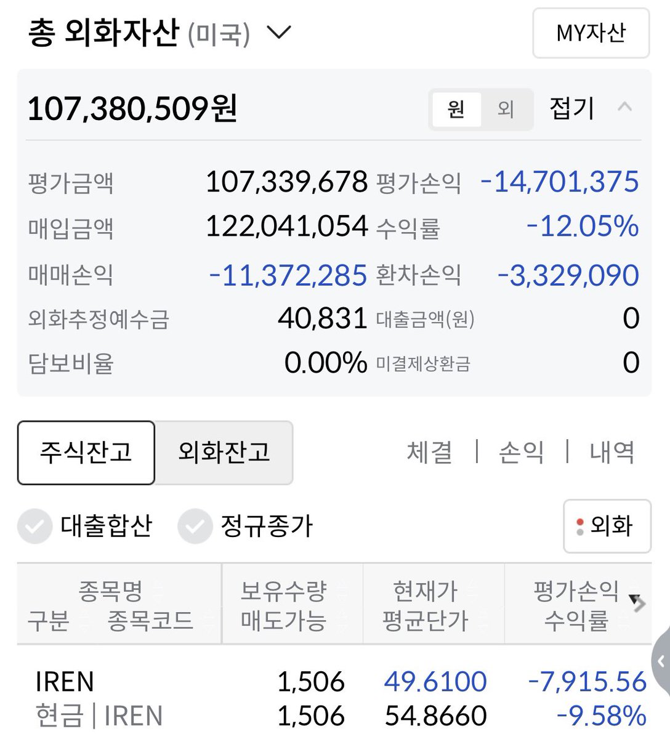670x739 pixels.
Task: Click IREN current price 49.6100
Action: pos(435,682)
